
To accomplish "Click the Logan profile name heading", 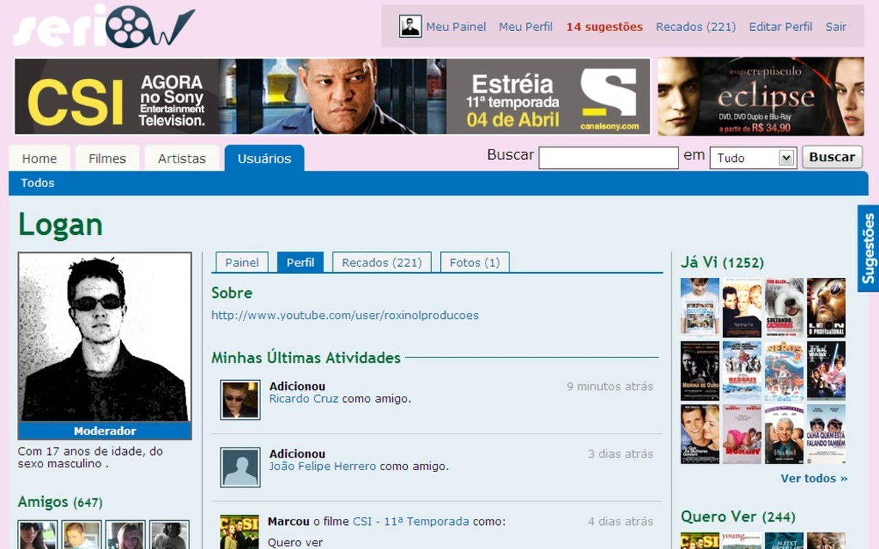I will [60, 224].
